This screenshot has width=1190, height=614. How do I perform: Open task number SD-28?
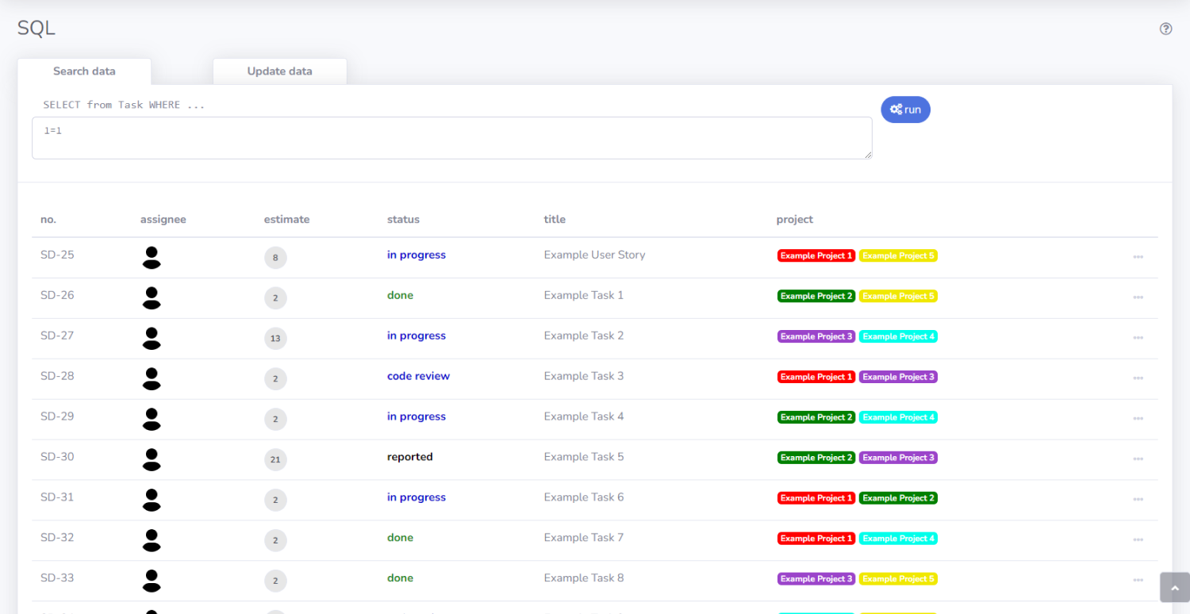57,376
